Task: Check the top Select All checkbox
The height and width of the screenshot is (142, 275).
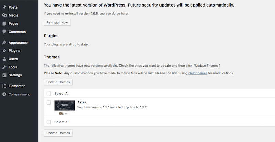Action: (48, 94)
